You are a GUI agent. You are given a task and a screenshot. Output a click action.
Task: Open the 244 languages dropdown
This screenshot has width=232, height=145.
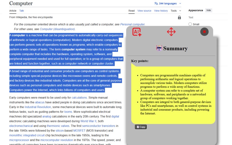(168, 3)
